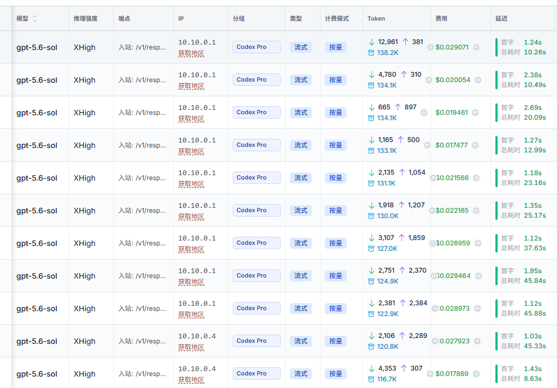
Task: Click 获取地区 link in the $0.019461 row
Action: (x=191, y=119)
